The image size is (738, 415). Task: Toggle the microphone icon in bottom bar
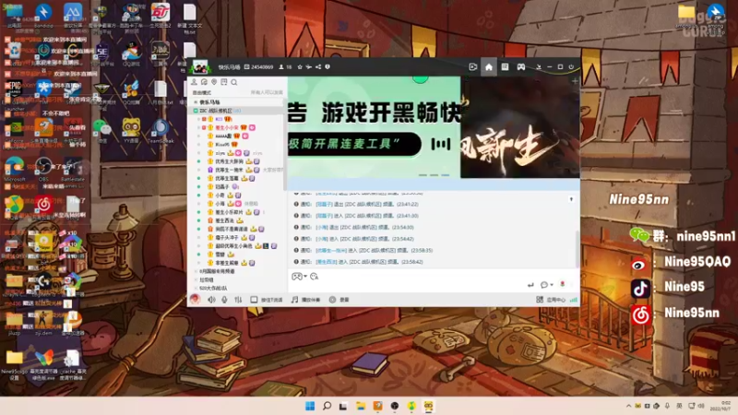pyautogui.click(x=224, y=300)
